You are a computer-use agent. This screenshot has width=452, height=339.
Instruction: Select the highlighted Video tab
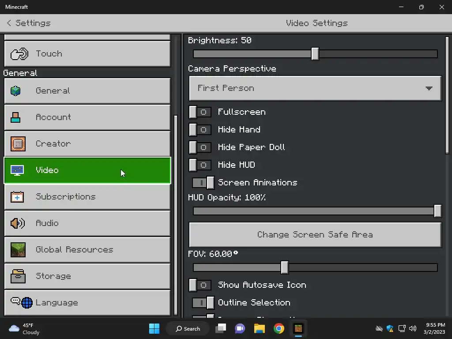tap(87, 170)
